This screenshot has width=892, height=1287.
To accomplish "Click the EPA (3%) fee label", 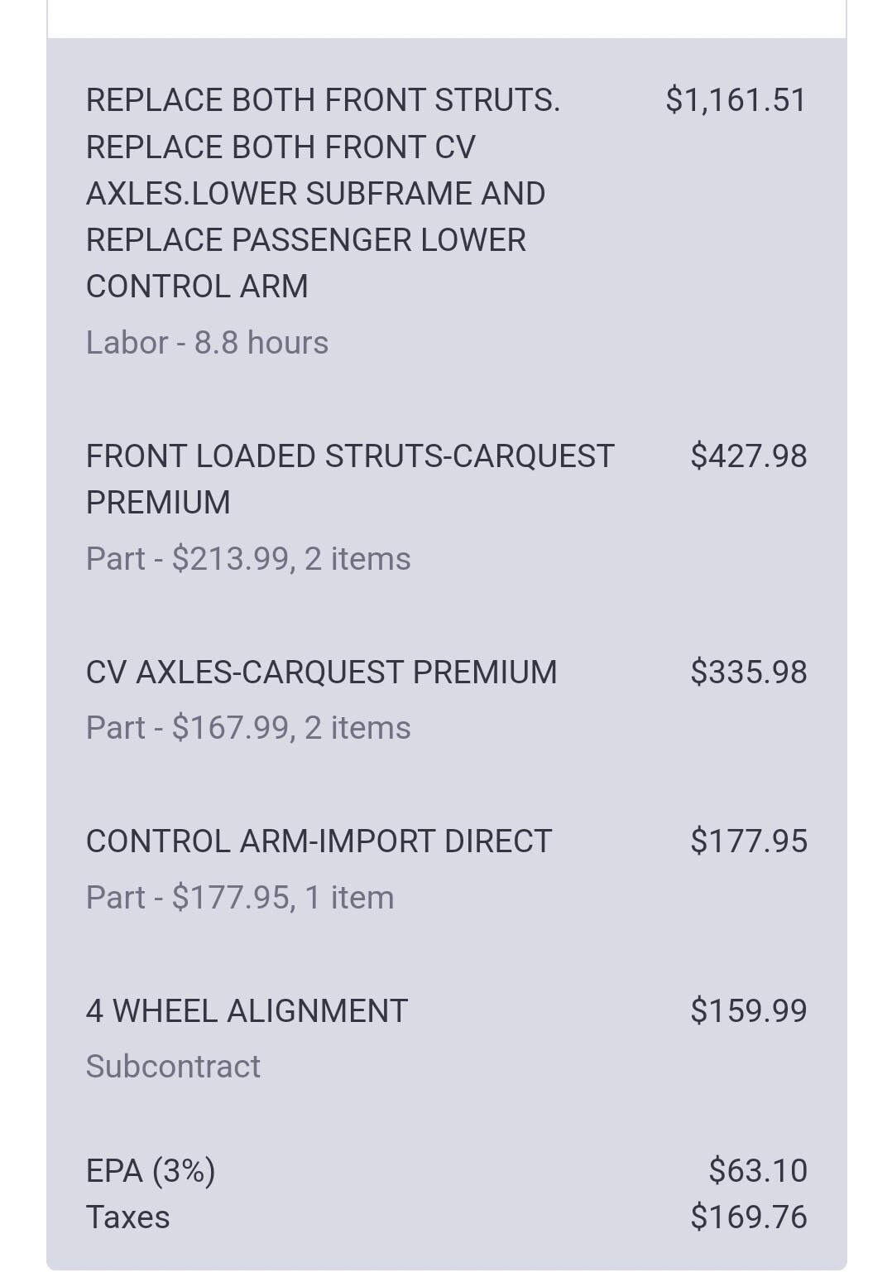I will [151, 1171].
